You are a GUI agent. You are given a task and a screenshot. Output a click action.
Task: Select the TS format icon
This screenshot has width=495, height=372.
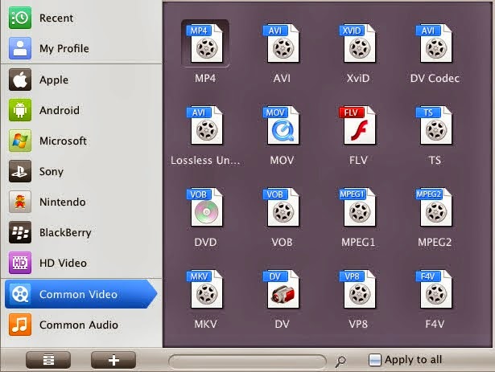pyautogui.click(x=435, y=125)
